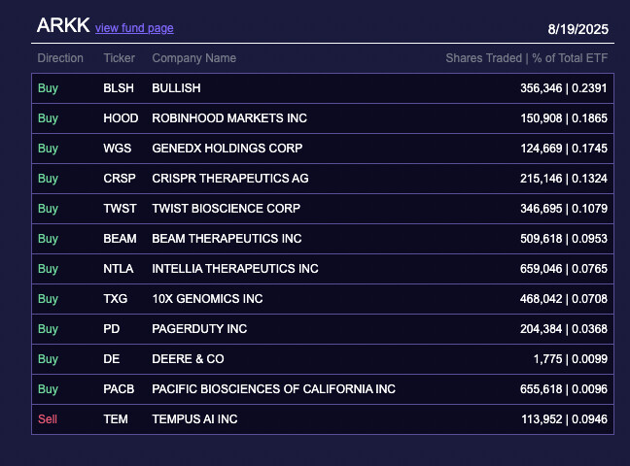This screenshot has width=630, height=466.
Task: Click PACIFIC BIOSCIENCES OF CALIFORNIA INC name
Action: [x=273, y=389]
